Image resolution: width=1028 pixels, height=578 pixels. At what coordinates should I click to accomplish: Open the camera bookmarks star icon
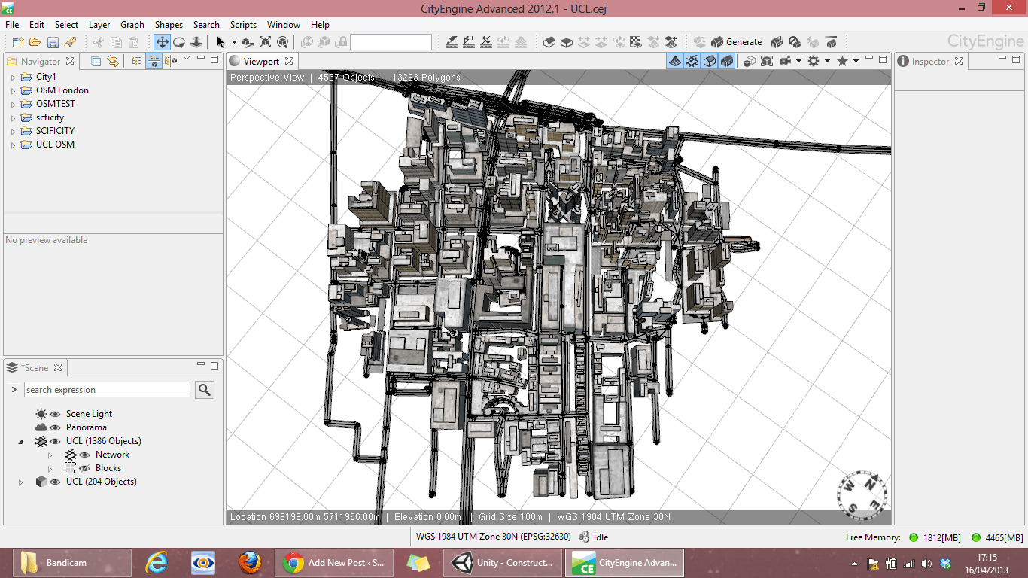point(842,61)
